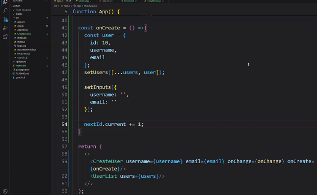Place cursor on 'const onCreate' declaration
The width and height of the screenshot is (317, 195).
pyautogui.click(x=99, y=28)
